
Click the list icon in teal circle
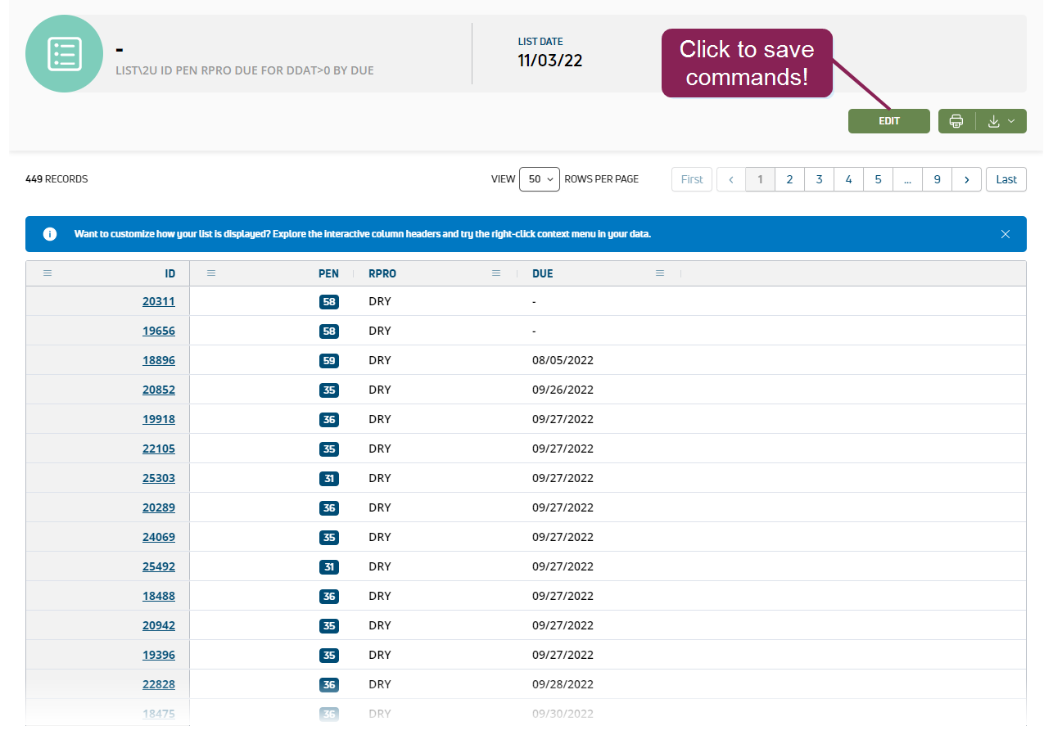coord(64,53)
